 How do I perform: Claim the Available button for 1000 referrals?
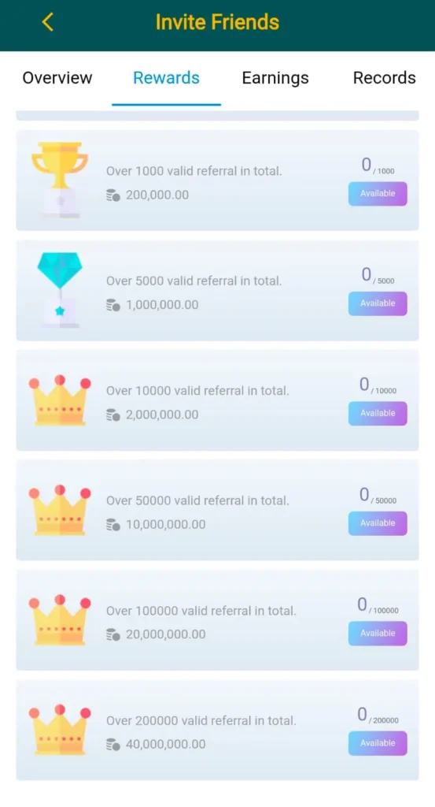[x=378, y=194]
